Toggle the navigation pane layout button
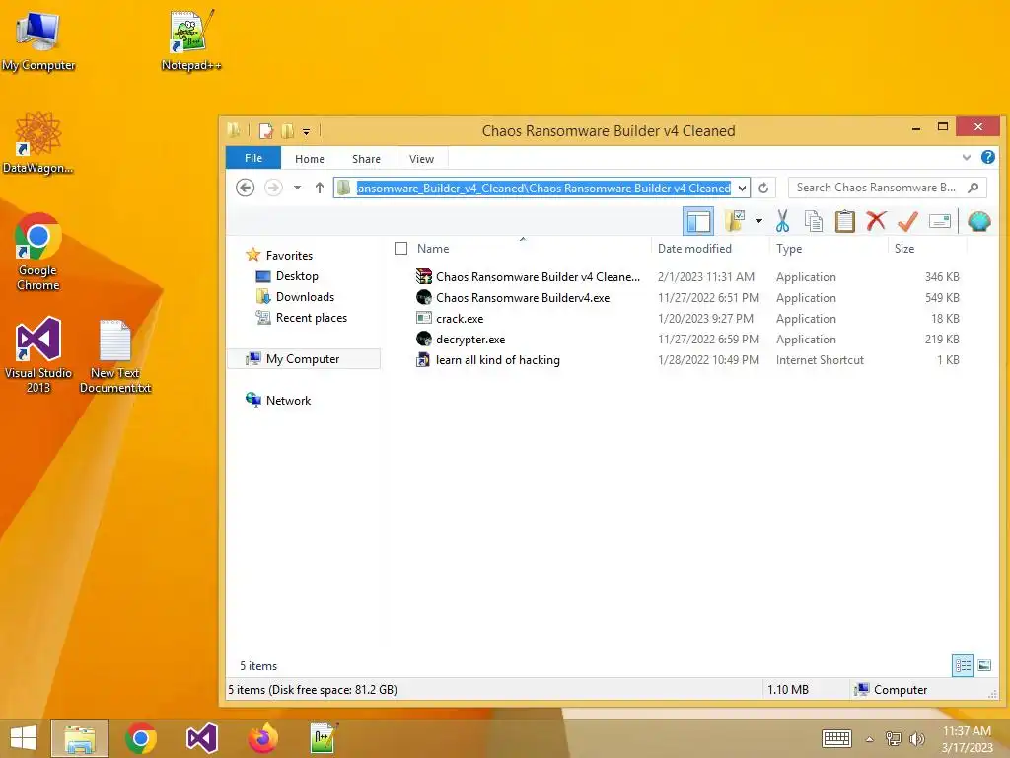Viewport: 1010px width, 758px height. pyautogui.click(x=698, y=222)
